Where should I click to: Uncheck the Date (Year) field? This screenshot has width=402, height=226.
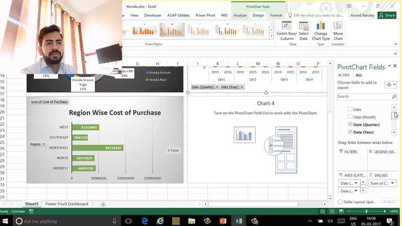[x=350, y=132]
